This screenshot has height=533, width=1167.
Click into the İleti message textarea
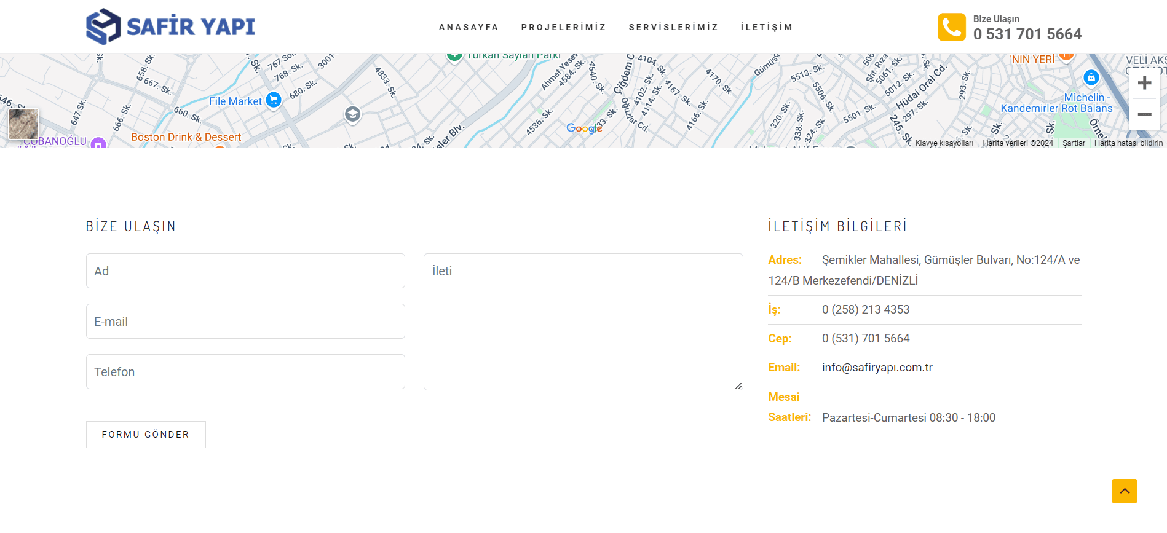click(583, 322)
